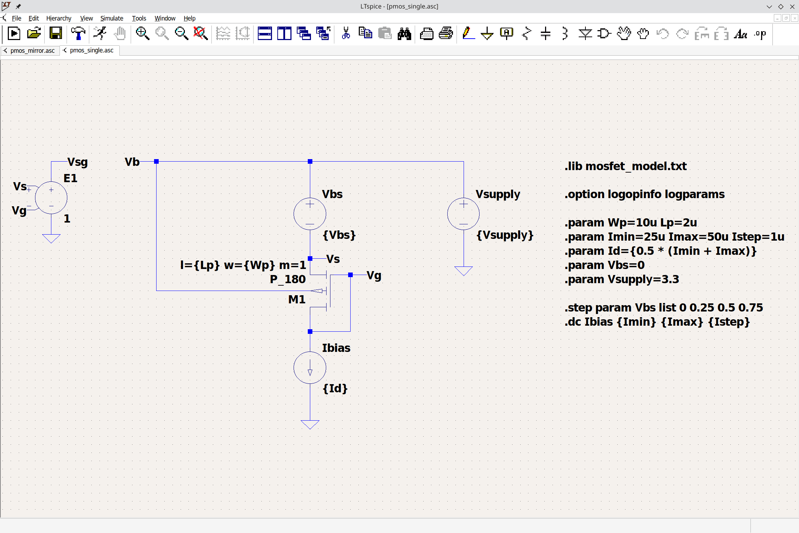799x533 pixels.
Task: Click the Print icon
Action: point(446,34)
